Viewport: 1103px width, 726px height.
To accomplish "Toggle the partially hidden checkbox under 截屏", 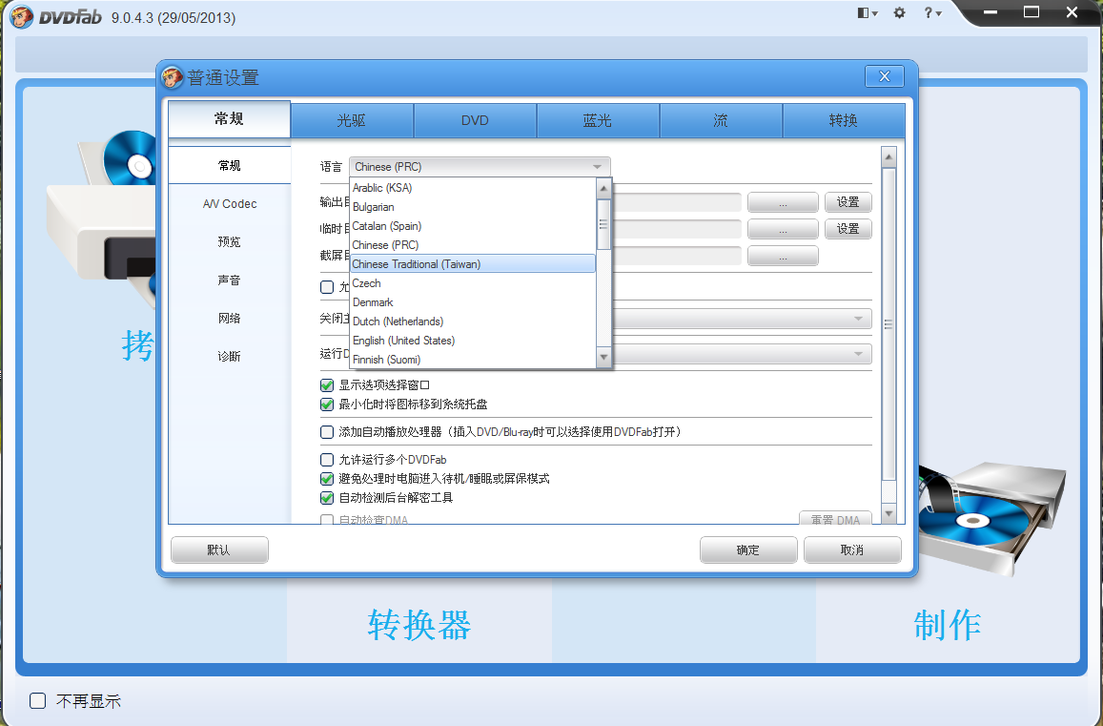I will 327,287.
